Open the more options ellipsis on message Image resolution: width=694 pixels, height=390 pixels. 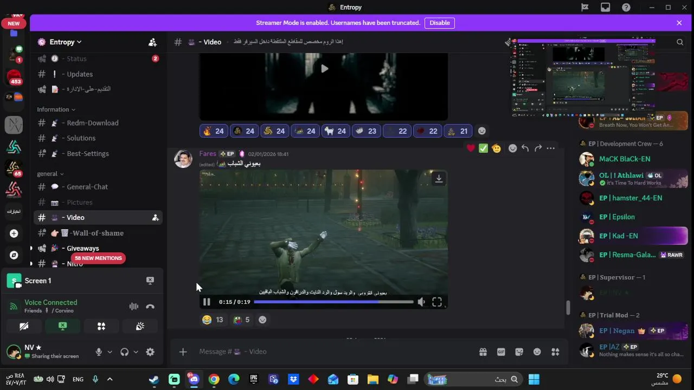click(551, 148)
